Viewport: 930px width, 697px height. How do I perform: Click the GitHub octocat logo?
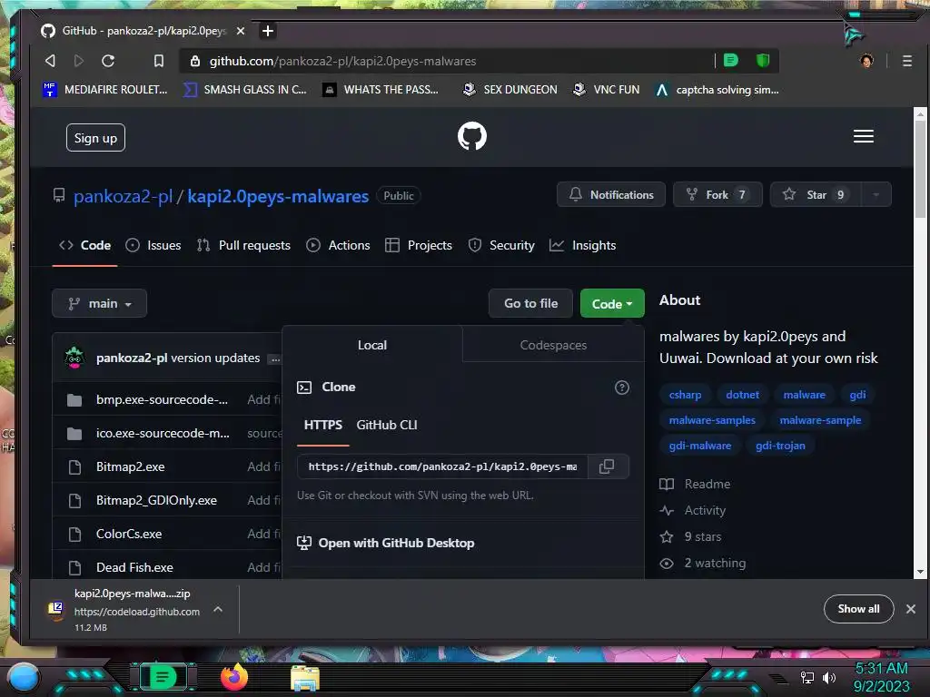pyautogui.click(x=472, y=136)
